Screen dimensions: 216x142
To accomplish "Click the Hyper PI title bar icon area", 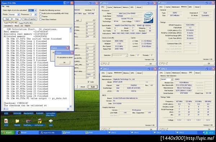I will pyautogui.click(x=9, y=3).
